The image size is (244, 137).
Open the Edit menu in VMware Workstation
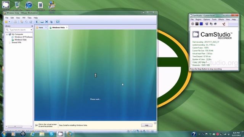pyautogui.click(x=12, y=18)
